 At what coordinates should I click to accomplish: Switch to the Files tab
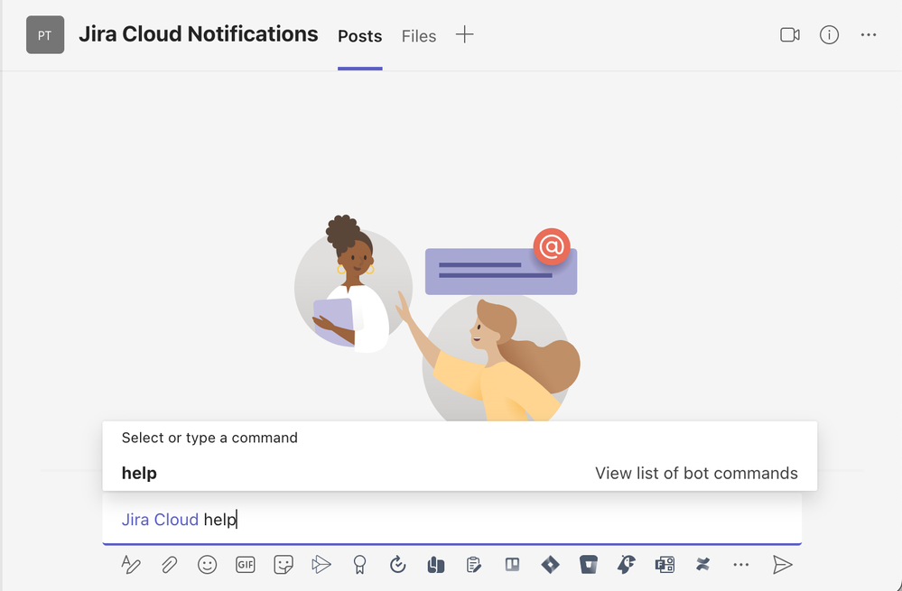point(418,36)
